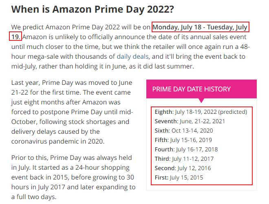Viewport: 269px width, 204px height.
Task: Click the bold 19. text on second line
Action: click(15, 37)
